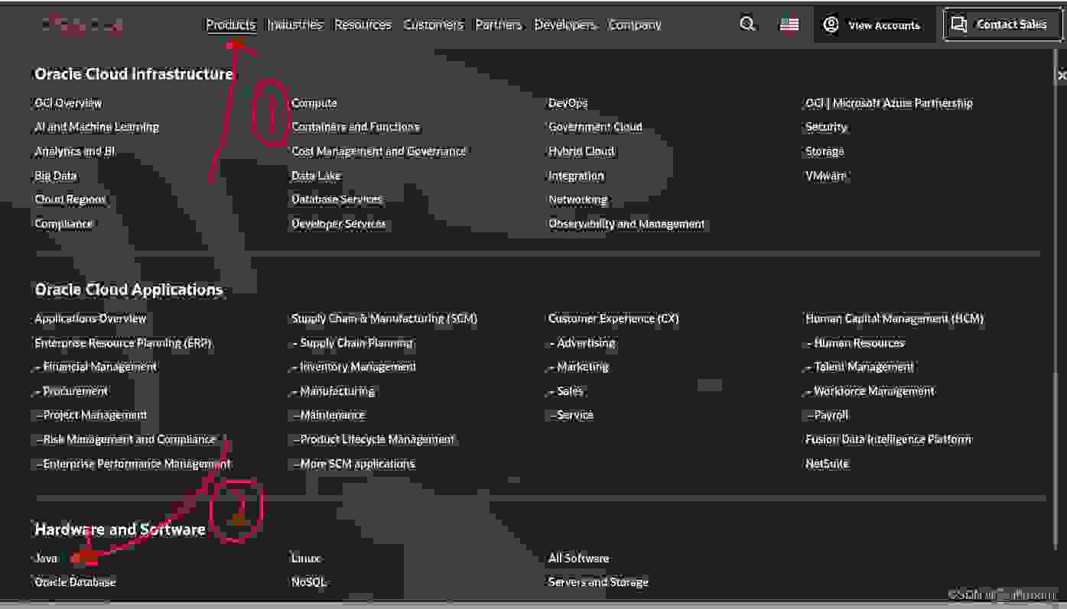Open Risk Management and Compliance
Viewport: 1067px width, 609px height.
click(x=125, y=439)
